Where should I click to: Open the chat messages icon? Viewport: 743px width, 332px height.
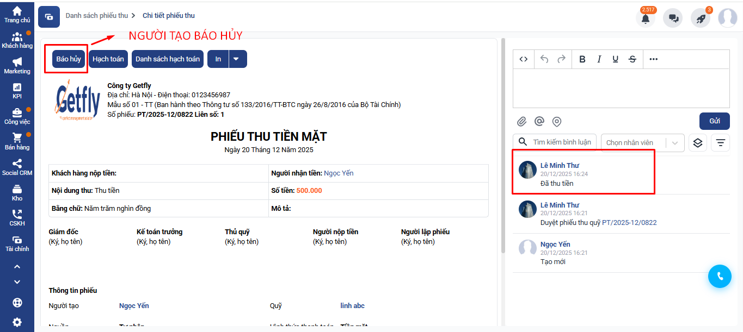[x=673, y=18]
